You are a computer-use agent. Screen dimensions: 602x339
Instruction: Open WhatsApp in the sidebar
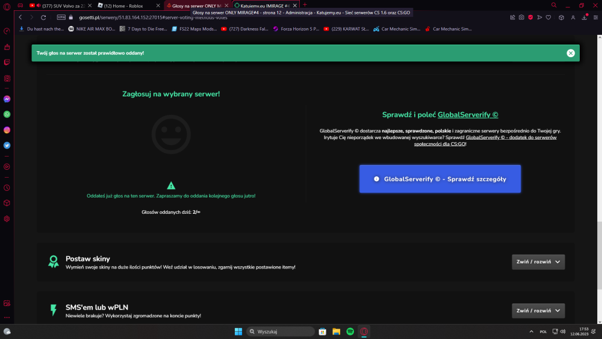[x=7, y=114]
